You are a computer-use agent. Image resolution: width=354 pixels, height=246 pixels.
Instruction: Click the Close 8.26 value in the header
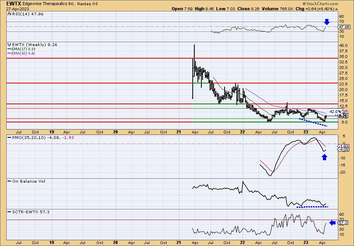coord(249,9)
